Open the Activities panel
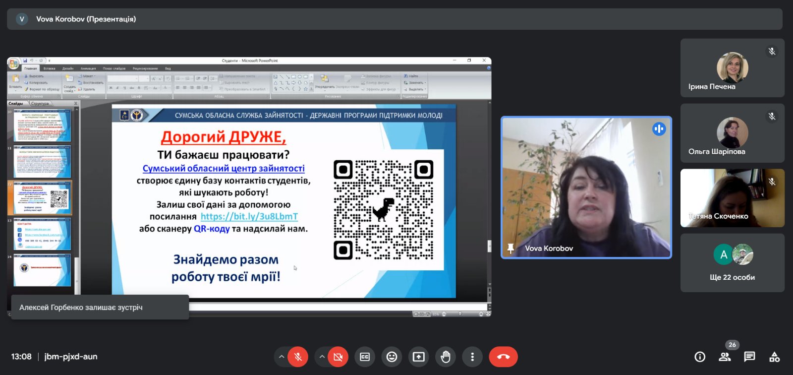This screenshot has height=375, width=793. click(774, 357)
